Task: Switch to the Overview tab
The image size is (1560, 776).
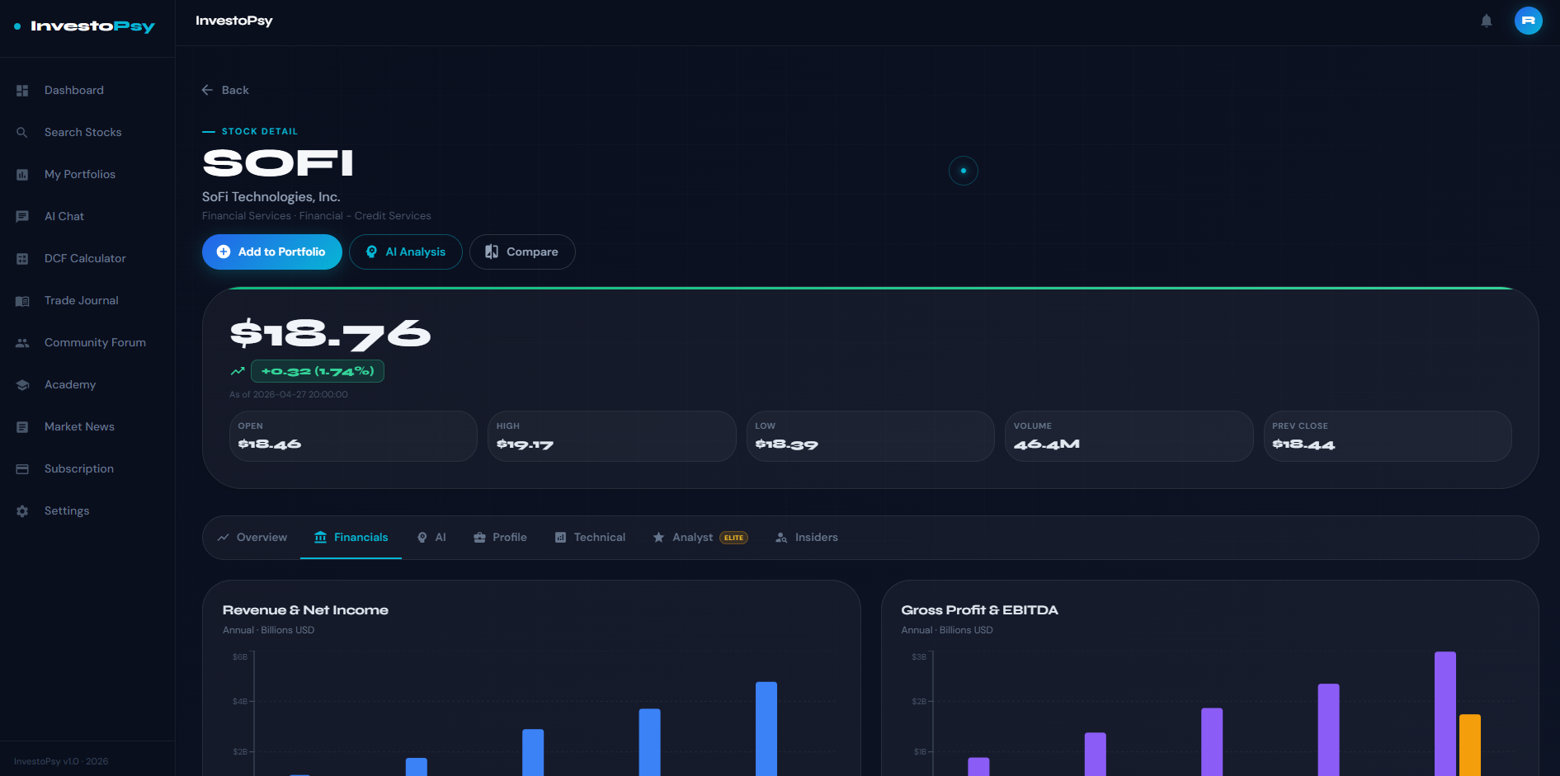Action: [x=252, y=538]
